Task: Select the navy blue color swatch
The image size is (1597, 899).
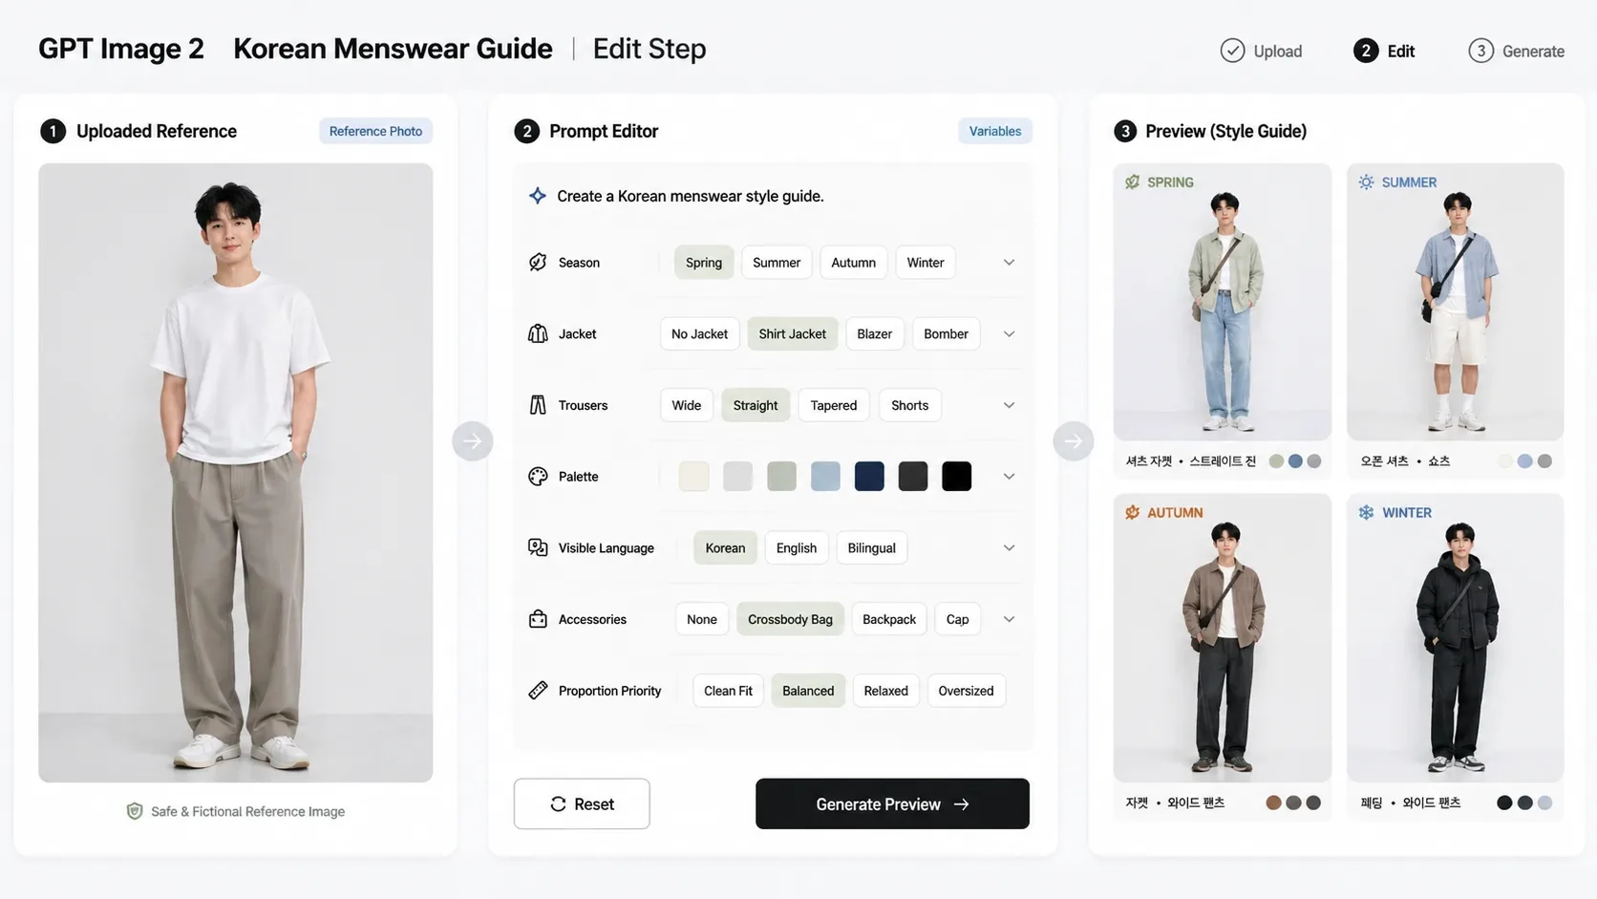Action: [x=868, y=475]
